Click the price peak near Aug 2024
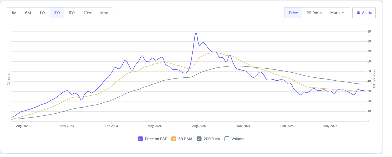The image size is (392, 157). 196,33
